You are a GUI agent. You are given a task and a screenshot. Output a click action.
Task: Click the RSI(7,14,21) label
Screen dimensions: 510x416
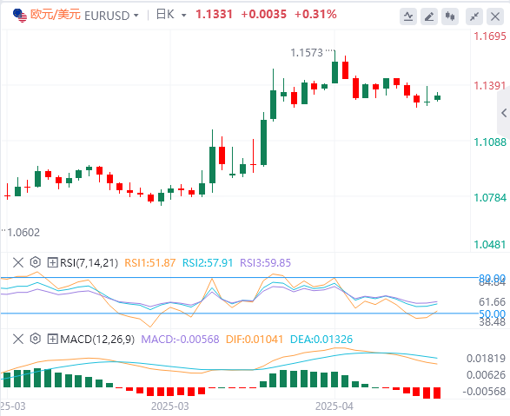tap(89, 262)
